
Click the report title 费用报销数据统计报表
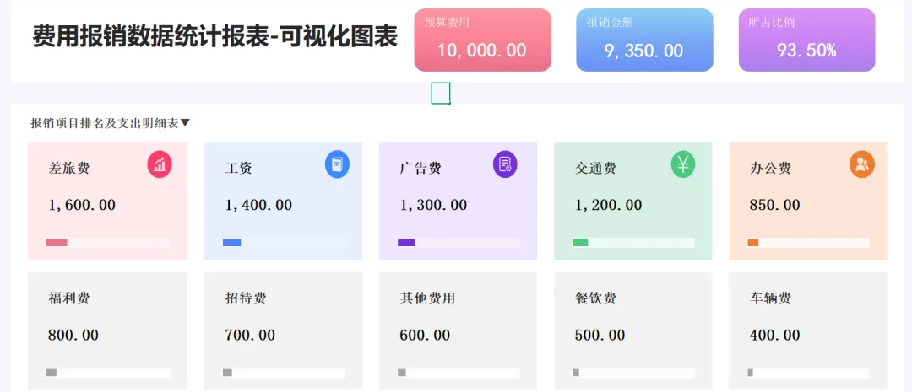click(150, 36)
